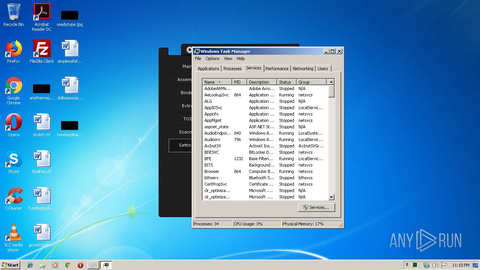The image size is (480, 270).
Task: Select the Opera desktop icon
Action: point(13,124)
